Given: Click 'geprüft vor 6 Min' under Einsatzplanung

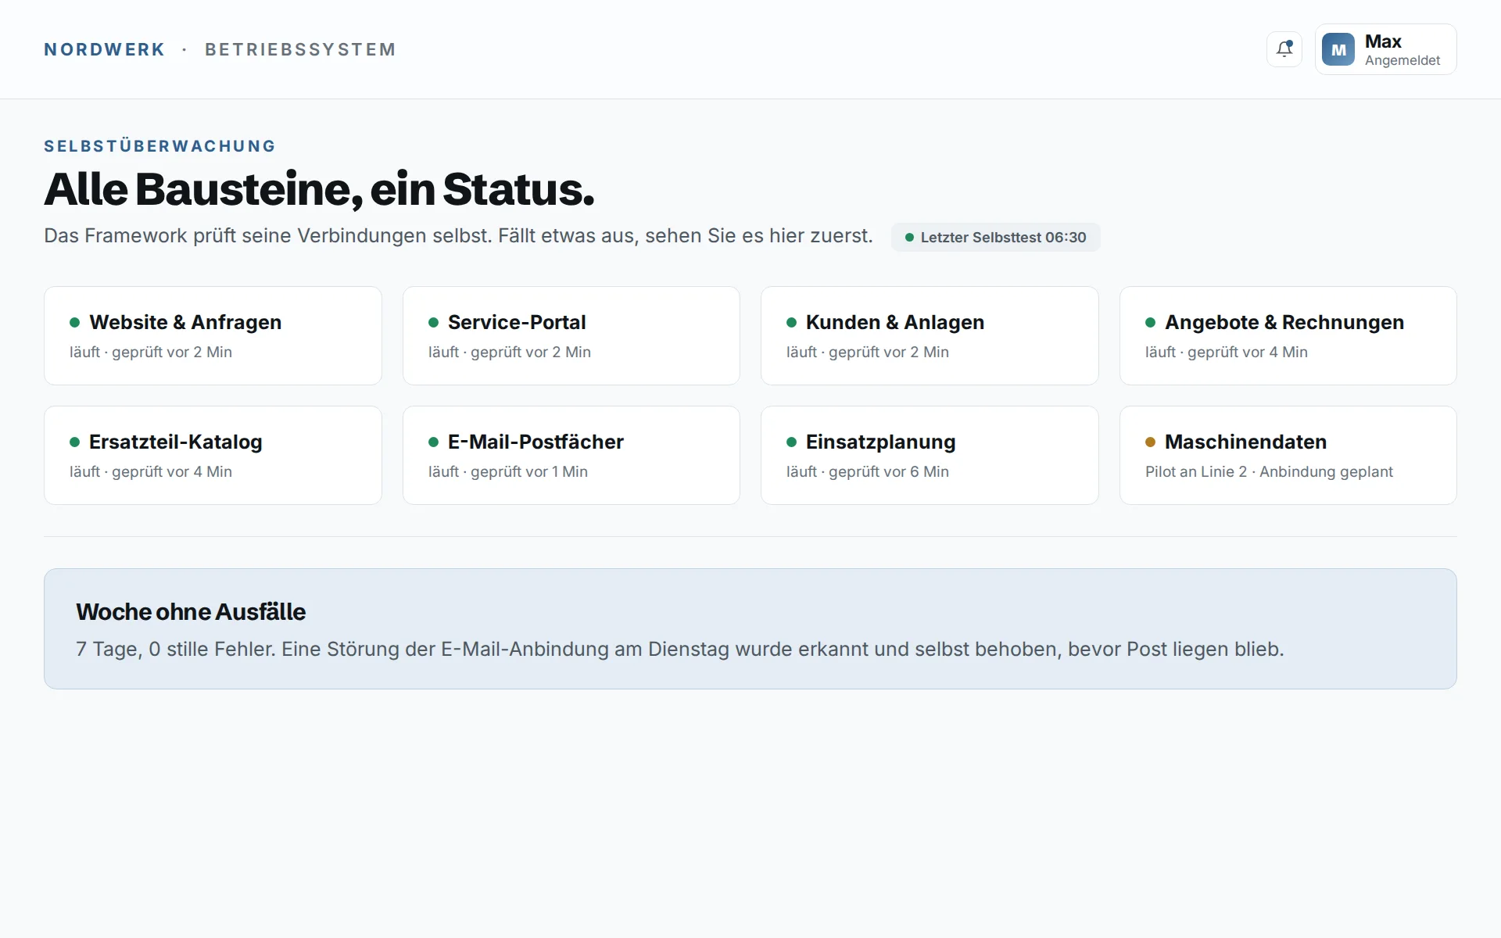Looking at the screenshot, I should coord(889,471).
